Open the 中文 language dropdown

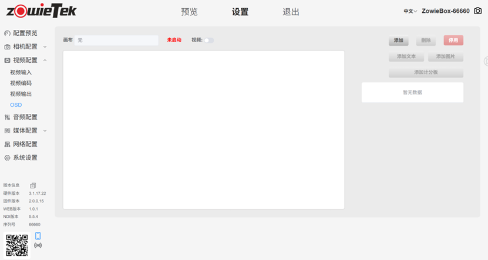410,11
